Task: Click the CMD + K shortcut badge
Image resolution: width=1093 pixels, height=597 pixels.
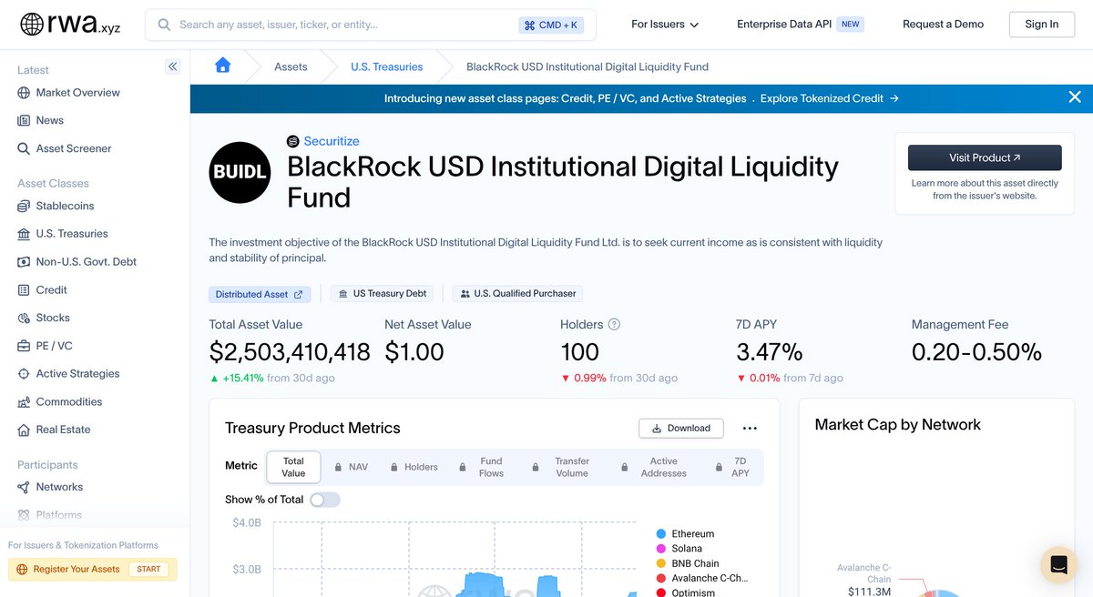Action: (551, 25)
